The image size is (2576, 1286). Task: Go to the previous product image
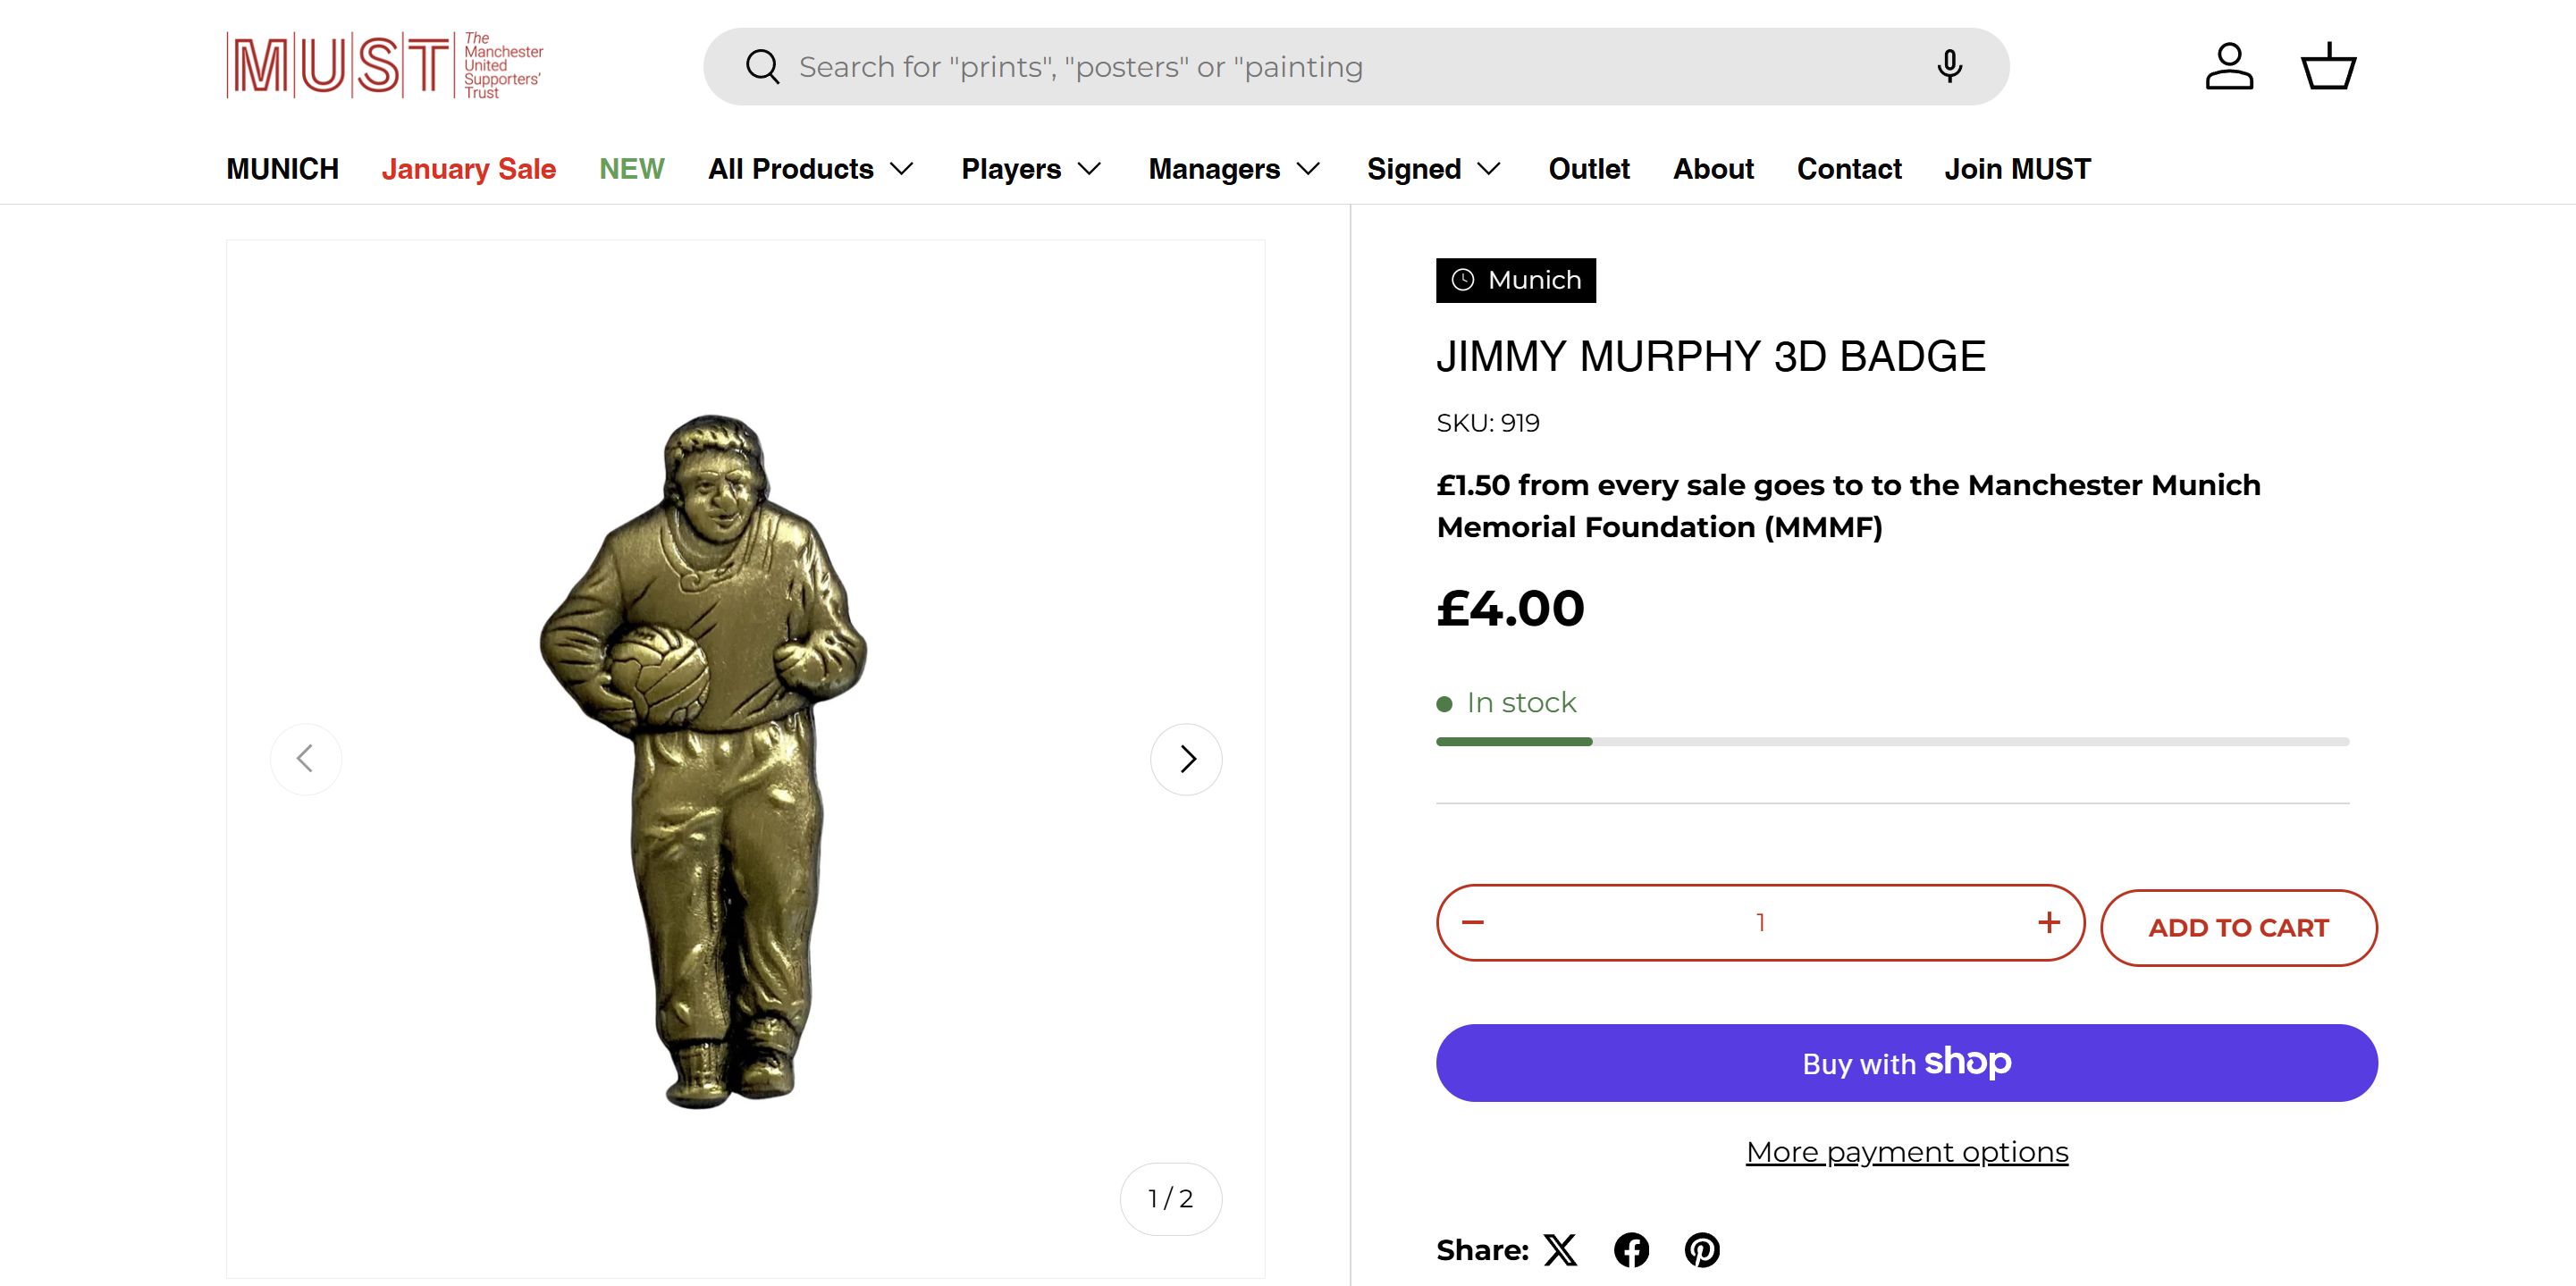pos(306,759)
